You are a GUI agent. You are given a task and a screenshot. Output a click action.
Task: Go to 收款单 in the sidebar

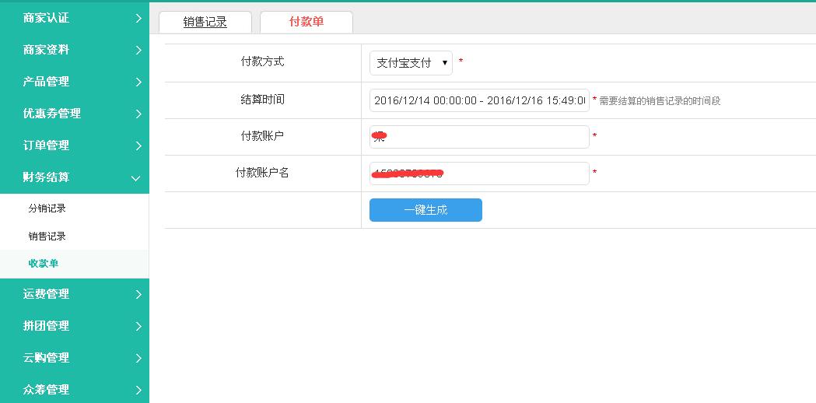pos(44,264)
